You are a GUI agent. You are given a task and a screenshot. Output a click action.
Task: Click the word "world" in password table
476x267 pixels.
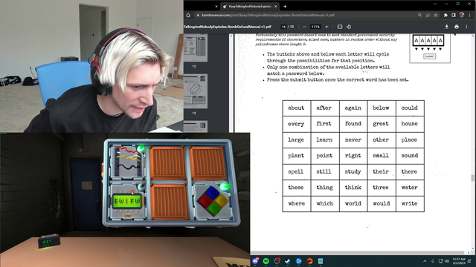(353, 203)
